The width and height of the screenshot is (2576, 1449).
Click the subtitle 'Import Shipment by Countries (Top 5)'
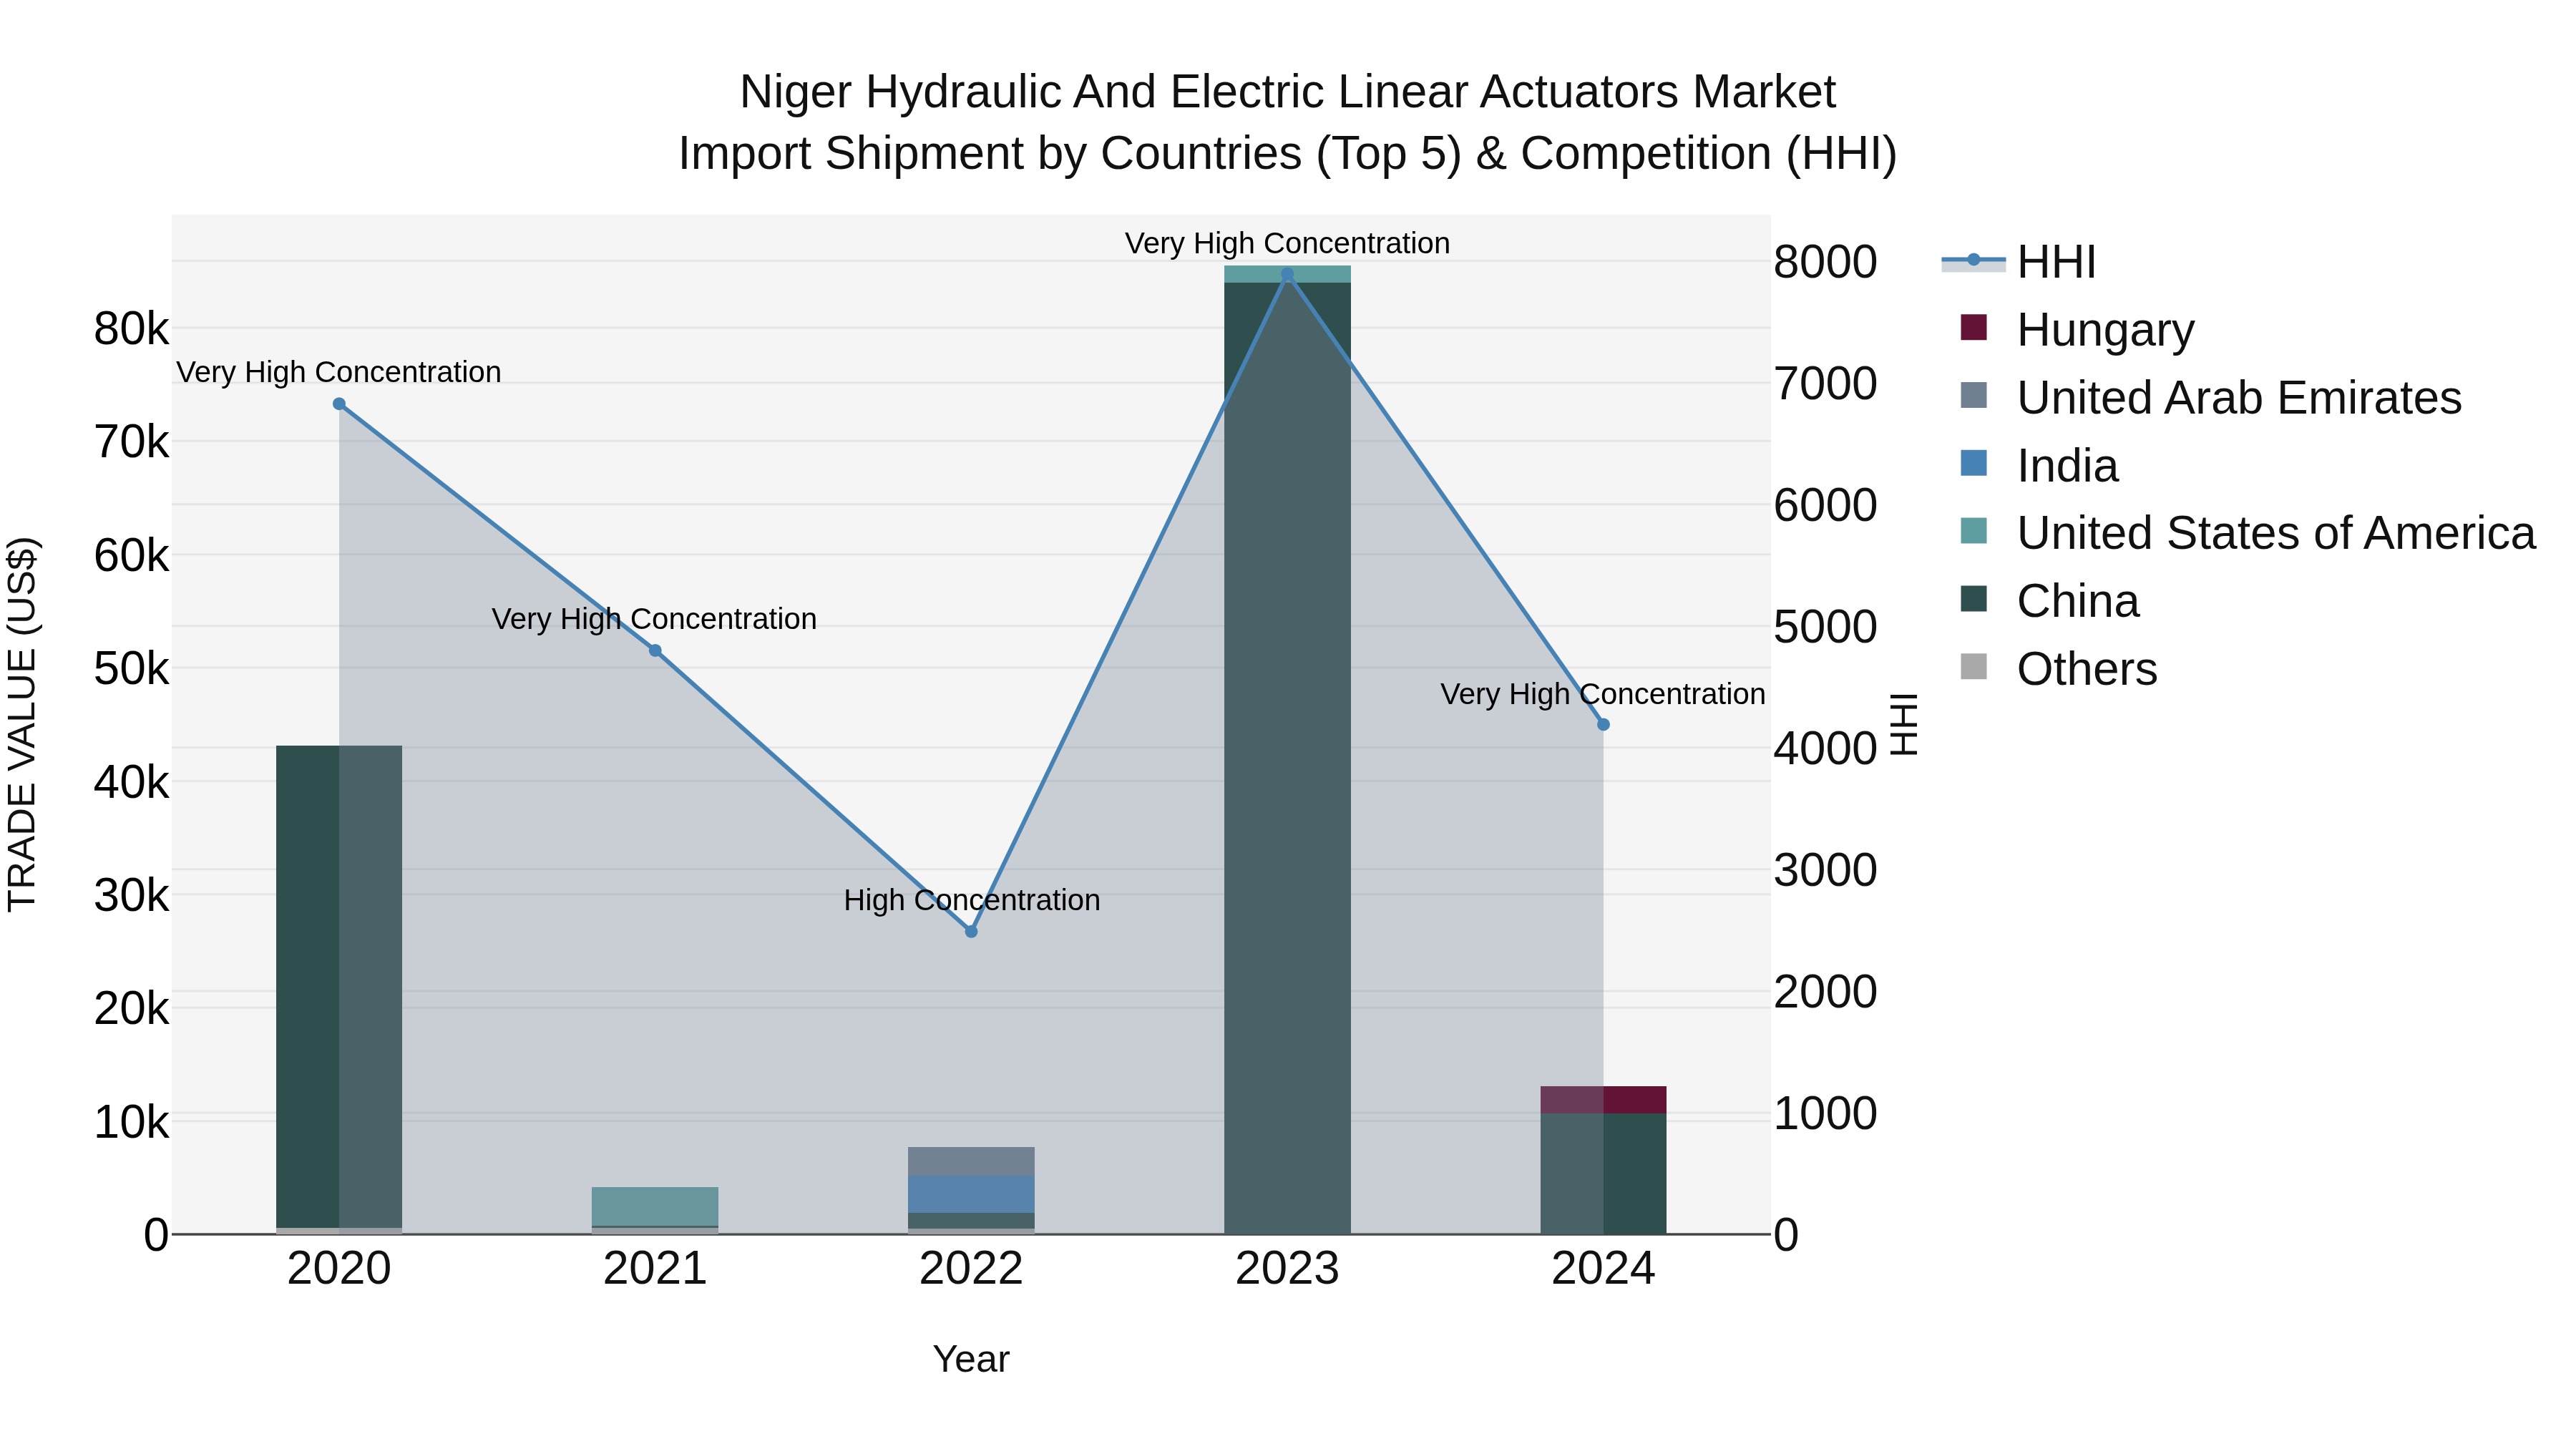[1069, 154]
